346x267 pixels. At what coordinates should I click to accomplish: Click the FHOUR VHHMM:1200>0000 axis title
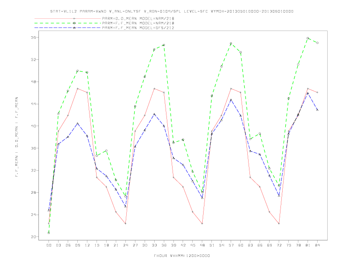pyautogui.click(x=182, y=256)
